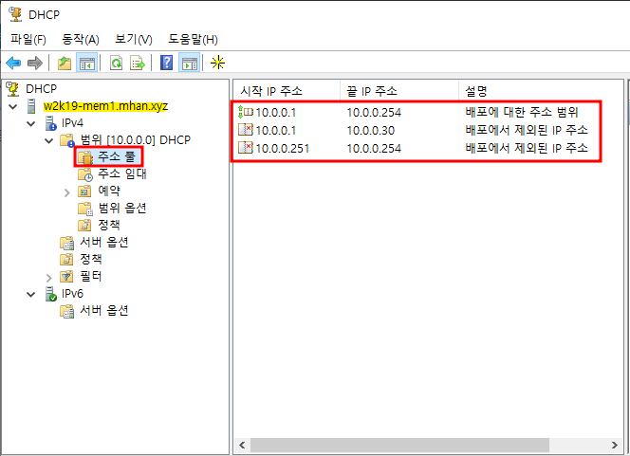Click the Up one level folder icon
The height and width of the screenshot is (456, 630).
[65, 63]
